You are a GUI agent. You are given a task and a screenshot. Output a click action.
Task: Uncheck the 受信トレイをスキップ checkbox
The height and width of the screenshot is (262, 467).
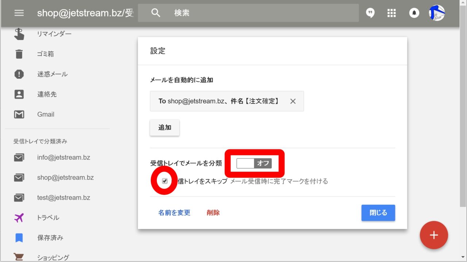165,181
